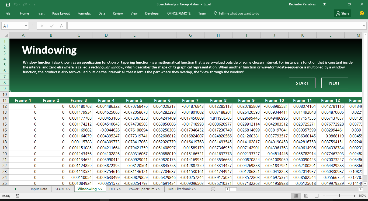
Task: Click the Select All corner triangle
Action: [5, 35]
